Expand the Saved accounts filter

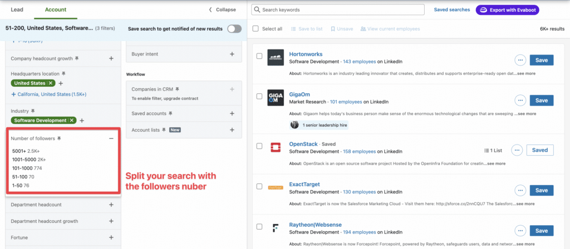pyautogui.click(x=232, y=113)
